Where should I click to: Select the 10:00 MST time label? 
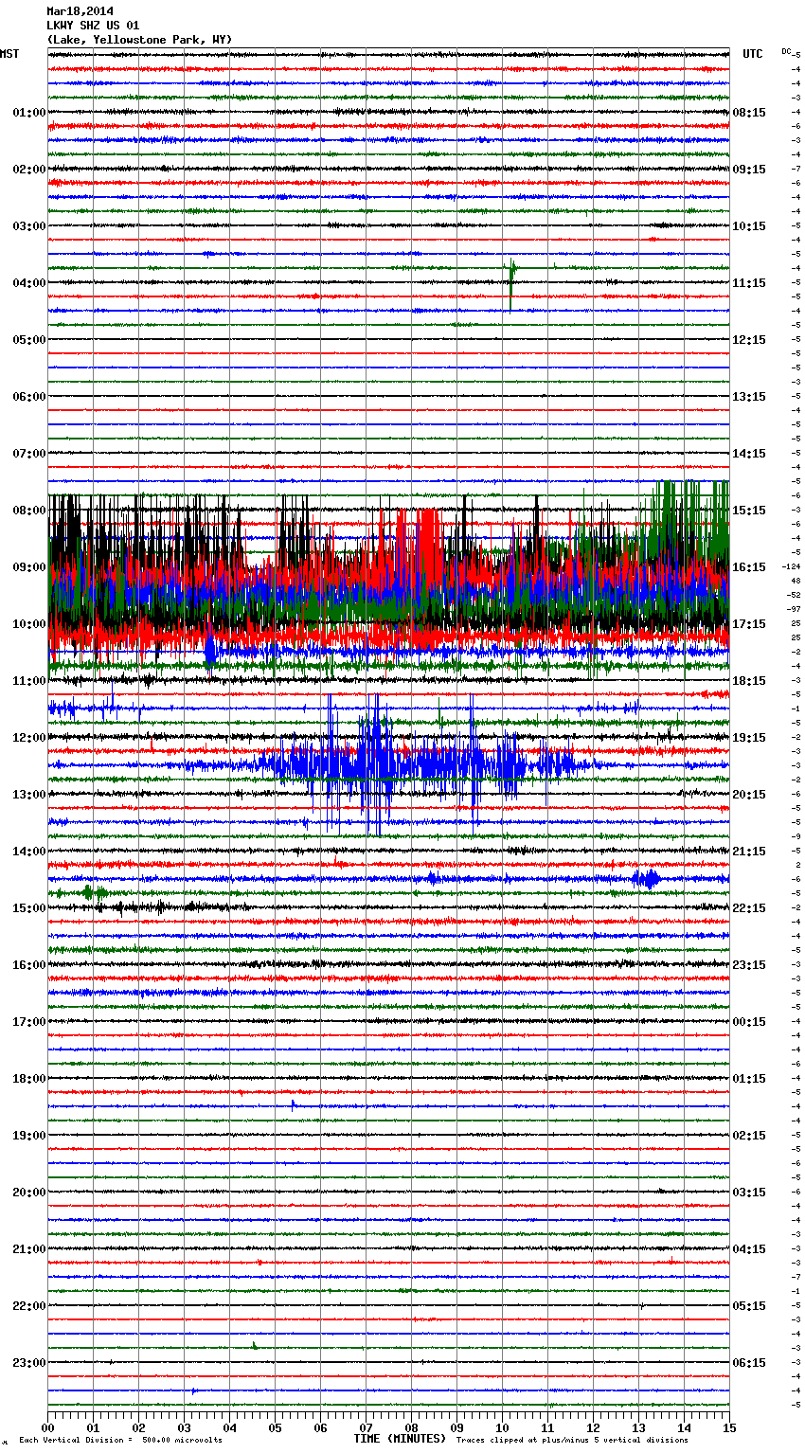28,624
